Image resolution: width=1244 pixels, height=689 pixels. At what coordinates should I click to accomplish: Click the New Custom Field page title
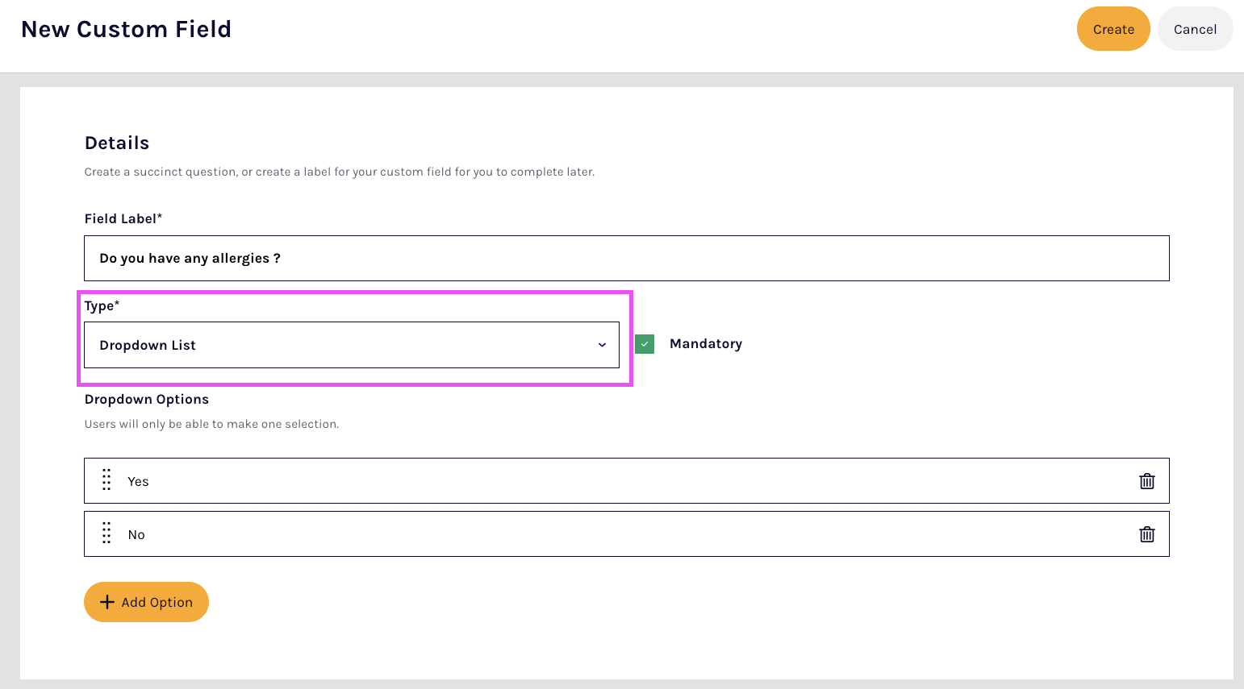click(x=127, y=29)
